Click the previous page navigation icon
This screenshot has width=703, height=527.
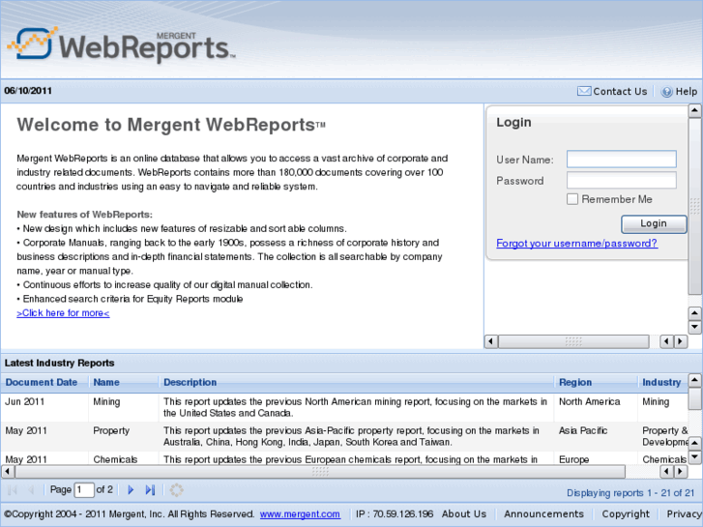(31, 490)
